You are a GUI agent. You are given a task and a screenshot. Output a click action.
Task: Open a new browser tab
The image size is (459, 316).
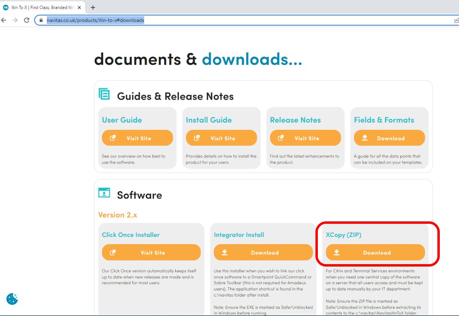[93, 8]
